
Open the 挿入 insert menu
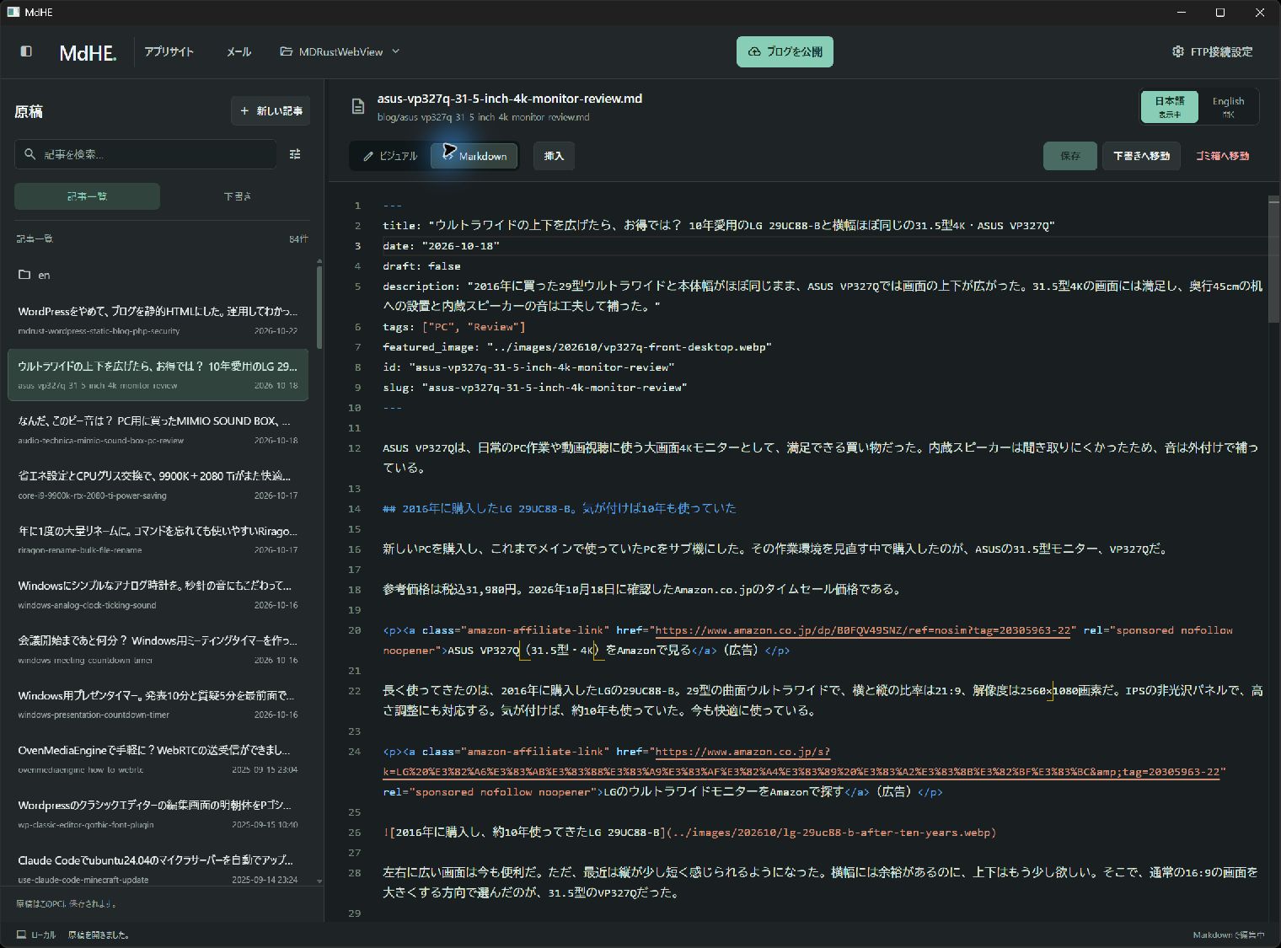pyautogui.click(x=554, y=156)
